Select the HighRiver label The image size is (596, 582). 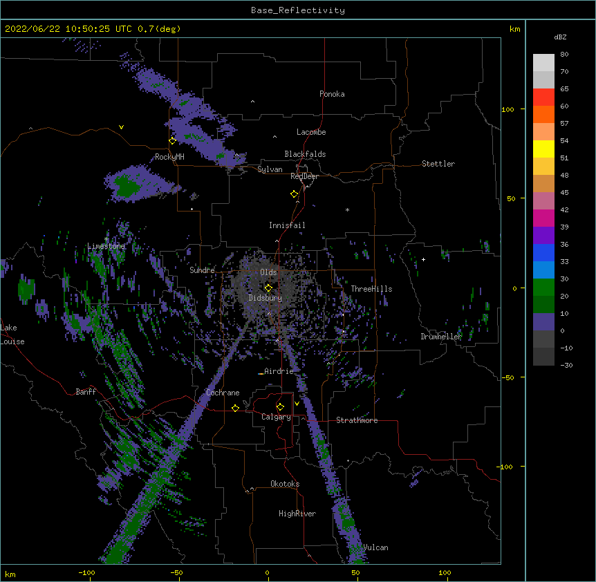click(297, 514)
